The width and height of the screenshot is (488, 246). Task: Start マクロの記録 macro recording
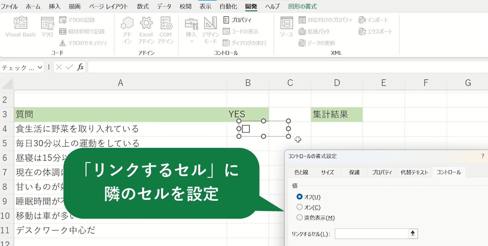coord(77,20)
